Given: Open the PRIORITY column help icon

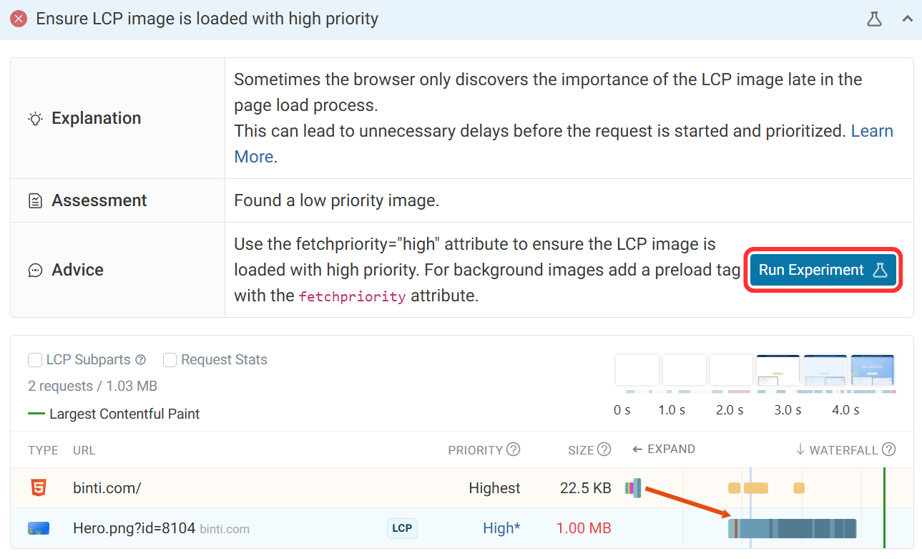Looking at the screenshot, I should 512,449.
